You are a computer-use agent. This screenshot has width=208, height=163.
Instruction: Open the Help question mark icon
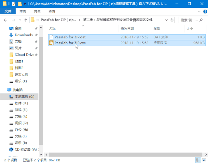[x=205, y=11]
